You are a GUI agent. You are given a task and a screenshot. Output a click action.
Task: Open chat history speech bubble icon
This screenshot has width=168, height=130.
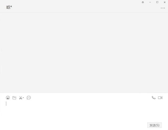click(29, 98)
